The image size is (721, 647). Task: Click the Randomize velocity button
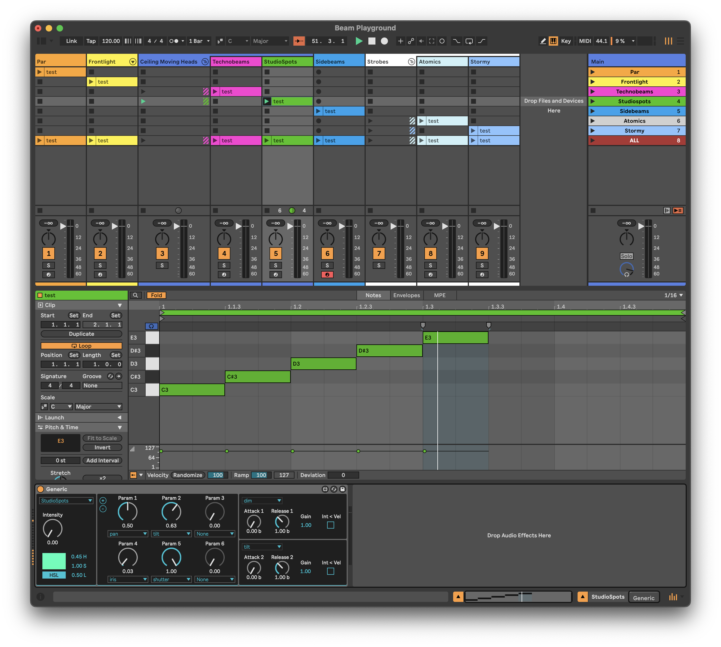point(187,475)
